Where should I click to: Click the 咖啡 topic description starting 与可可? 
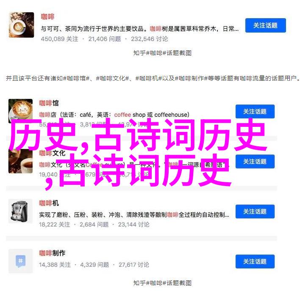pos(140,29)
